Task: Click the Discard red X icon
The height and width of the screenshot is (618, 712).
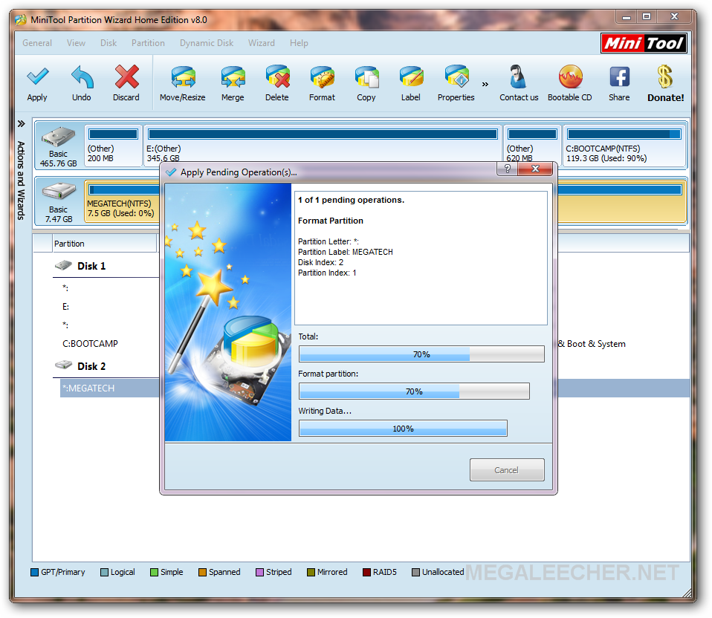Action: click(126, 77)
